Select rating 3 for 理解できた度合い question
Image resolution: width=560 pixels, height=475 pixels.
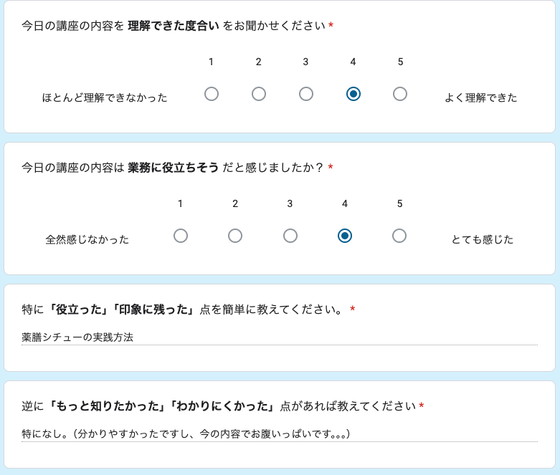coord(306,94)
